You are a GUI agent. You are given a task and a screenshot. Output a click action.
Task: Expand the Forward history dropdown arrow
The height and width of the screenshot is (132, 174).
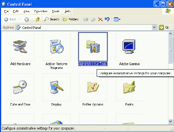point(32,19)
